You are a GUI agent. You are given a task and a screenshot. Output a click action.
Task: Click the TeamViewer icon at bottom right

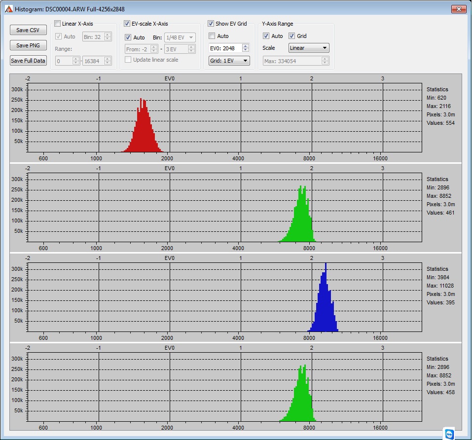click(x=449, y=434)
